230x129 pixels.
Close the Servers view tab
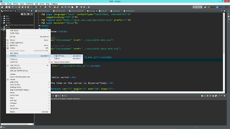point(53,96)
